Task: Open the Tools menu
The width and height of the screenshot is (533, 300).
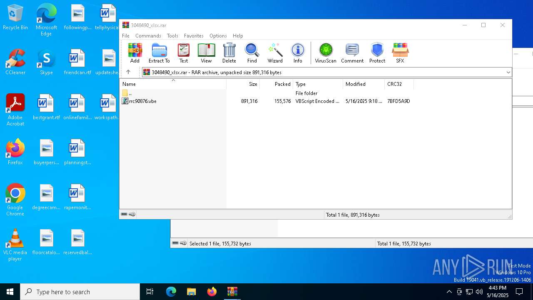Action: (172, 36)
